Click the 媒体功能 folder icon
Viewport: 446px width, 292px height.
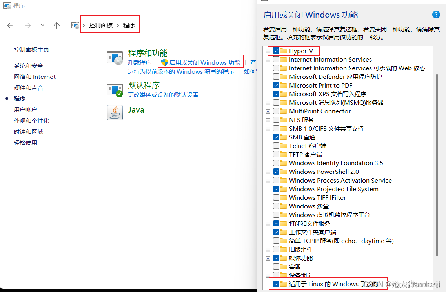[283, 258]
